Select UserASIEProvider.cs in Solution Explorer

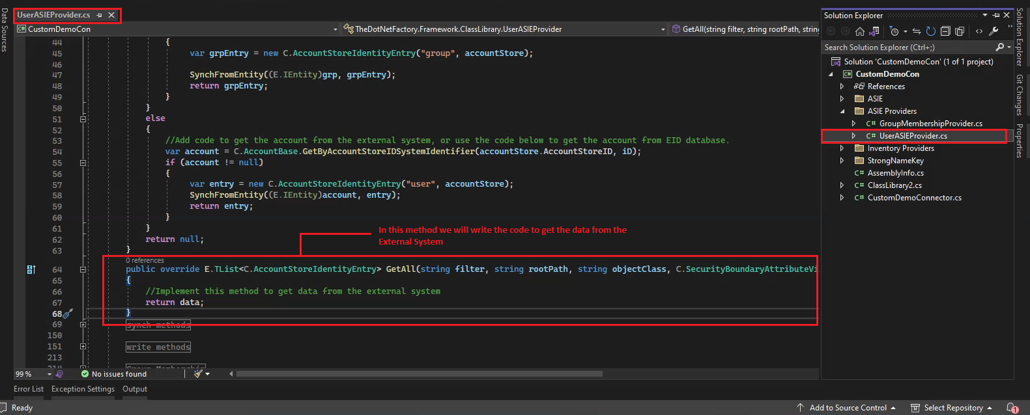(913, 136)
